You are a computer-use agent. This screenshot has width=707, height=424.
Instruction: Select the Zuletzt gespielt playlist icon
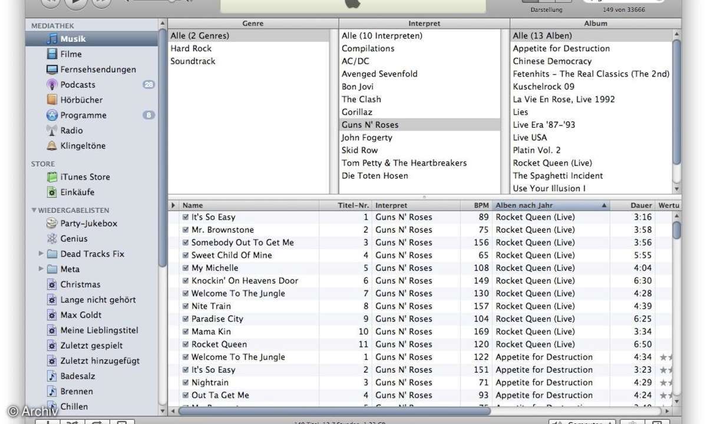click(x=52, y=346)
